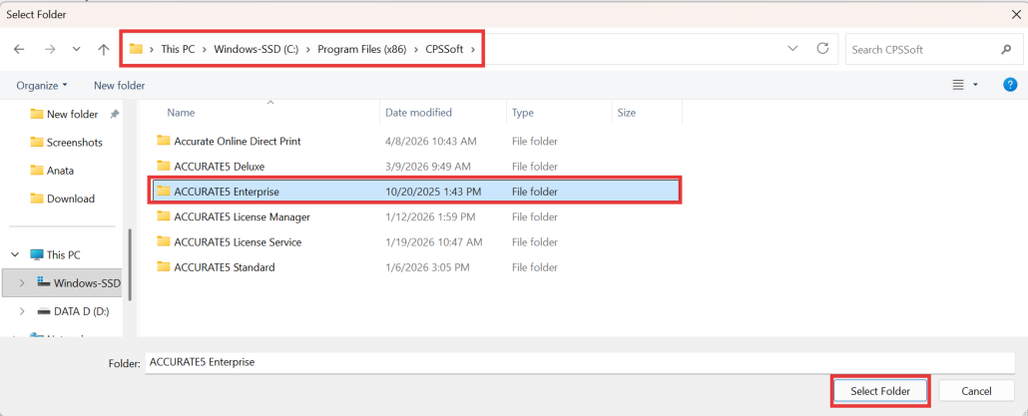1028x416 pixels.
Task: Expand the DATA D (D:) drive tree
Action: [22, 312]
